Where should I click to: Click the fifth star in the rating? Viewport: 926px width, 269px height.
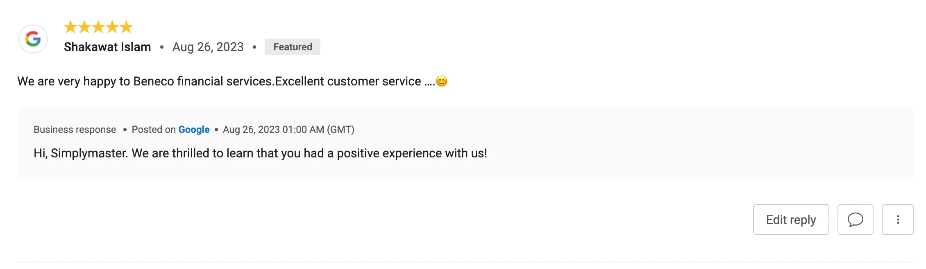pyautogui.click(x=126, y=27)
